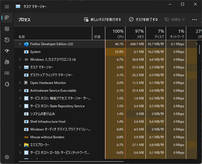Open the App history icon in sidebar
202x164 pixels.
pos(7,40)
